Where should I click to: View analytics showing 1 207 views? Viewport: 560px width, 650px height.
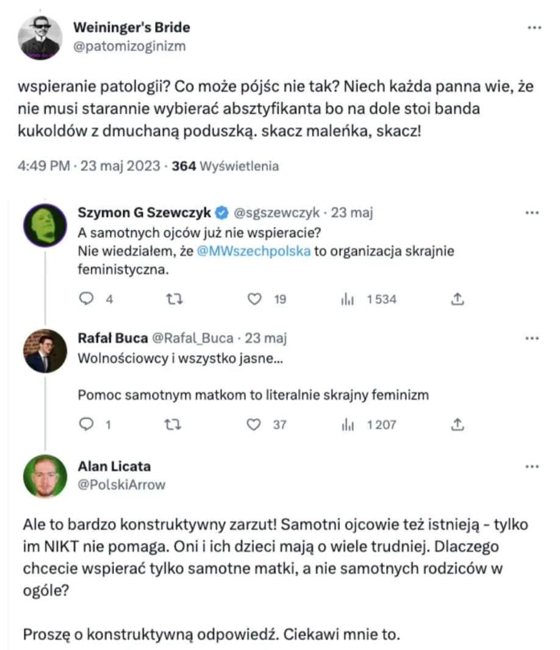pos(348,425)
